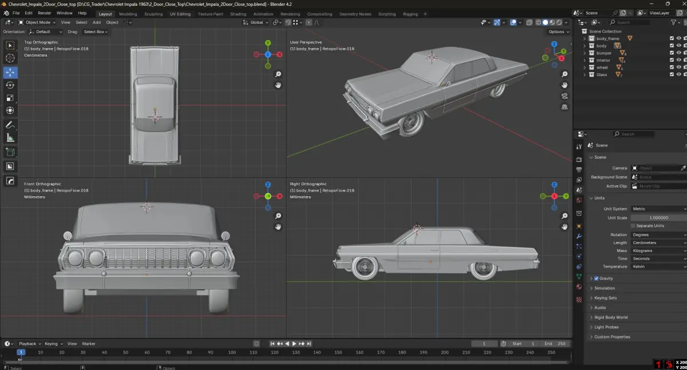Open the Length units dropdown
This screenshot has width=687, height=370.
click(658, 242)
